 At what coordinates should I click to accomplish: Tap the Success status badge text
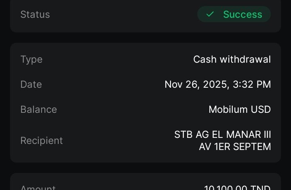pyautogui.click(x=242, y=15)
